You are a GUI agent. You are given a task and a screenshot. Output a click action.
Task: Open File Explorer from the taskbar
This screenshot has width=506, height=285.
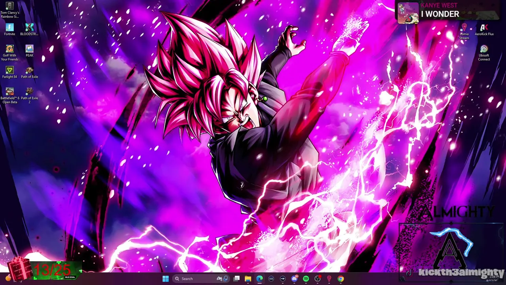coord(248,279)
